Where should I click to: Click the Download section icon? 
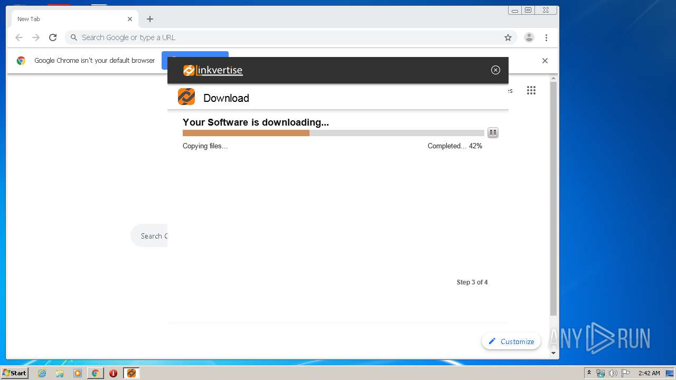coord(186,97)
